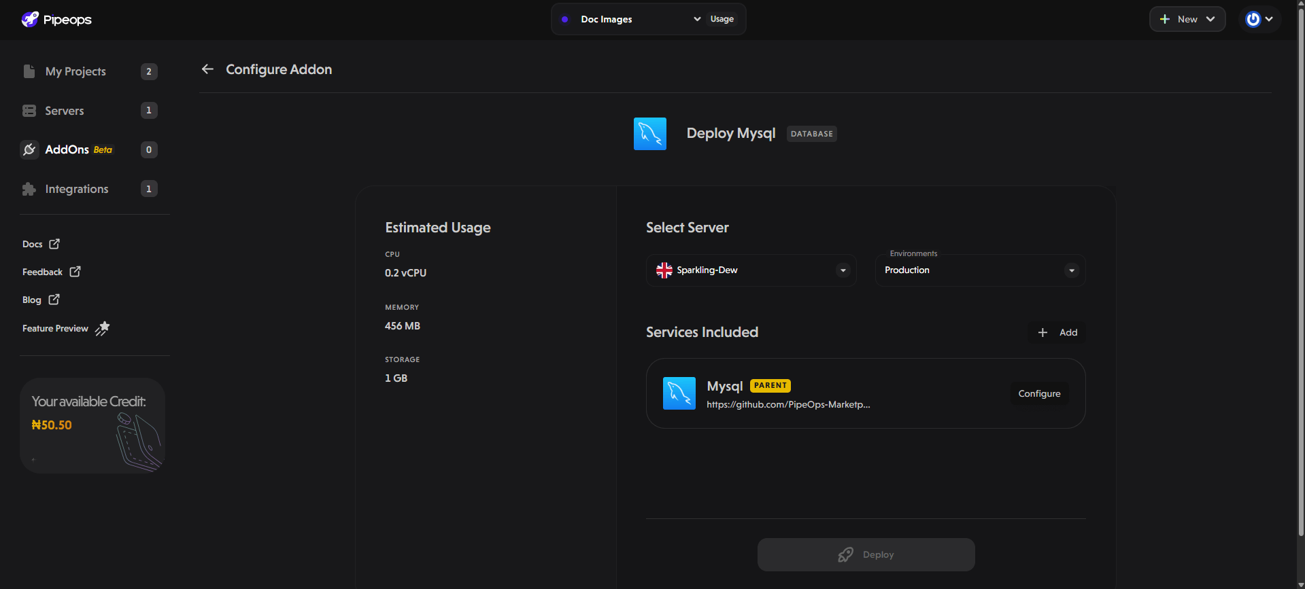Click the My Projects count badge 2

coord(149,71)
